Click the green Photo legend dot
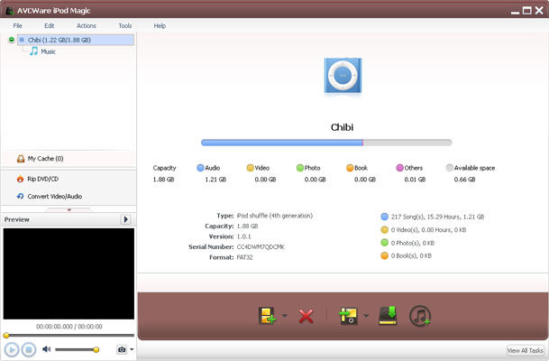The image size is (549, 361). [299, 168]
